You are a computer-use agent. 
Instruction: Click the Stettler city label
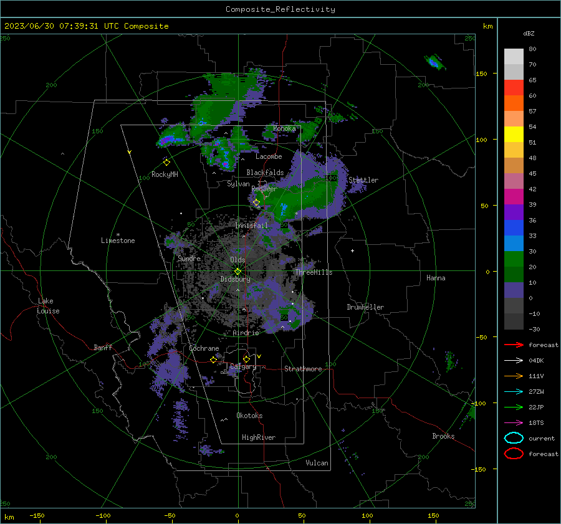363,180
